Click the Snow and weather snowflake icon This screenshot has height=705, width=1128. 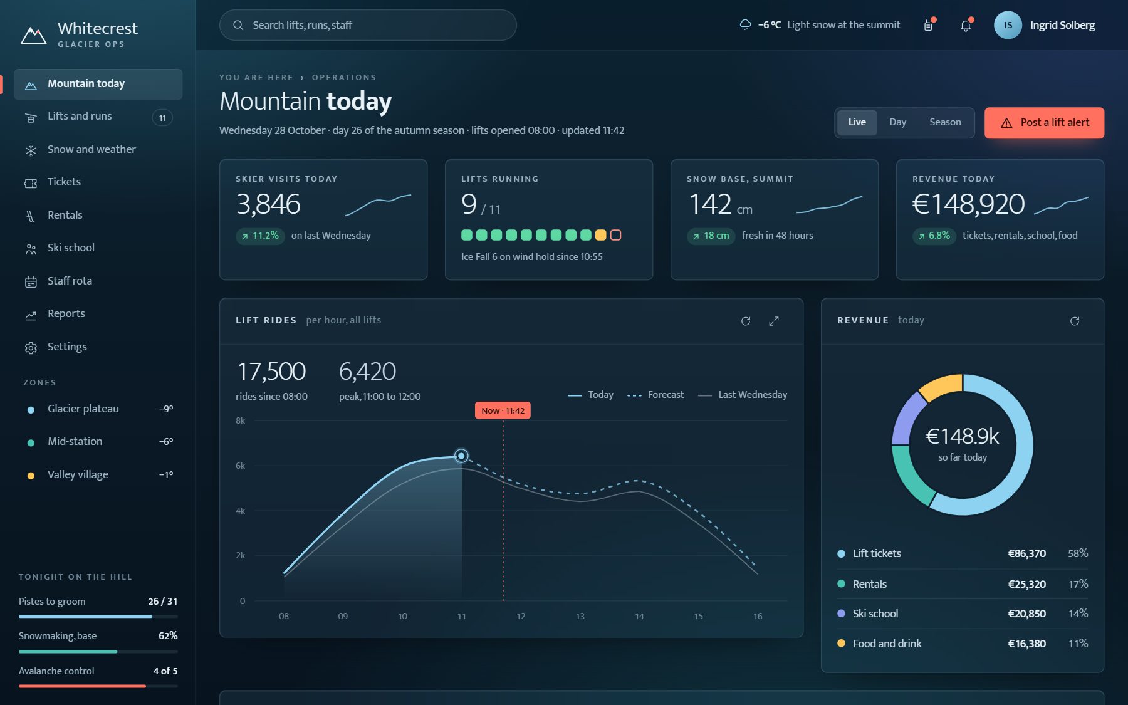[31, 150]
